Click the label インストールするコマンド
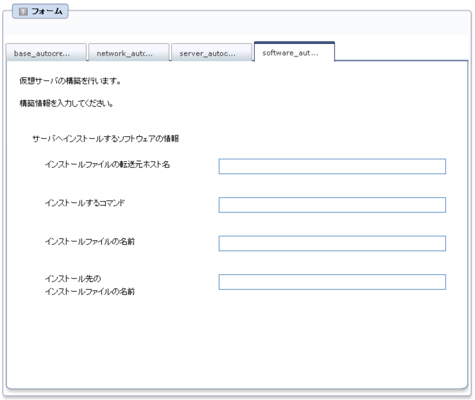The image size is (475, 400). (x=85, y=203)
